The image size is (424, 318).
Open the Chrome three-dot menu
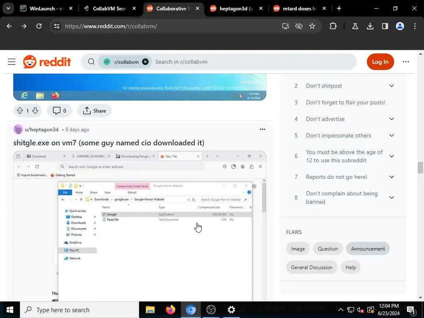tap(415, 26)
